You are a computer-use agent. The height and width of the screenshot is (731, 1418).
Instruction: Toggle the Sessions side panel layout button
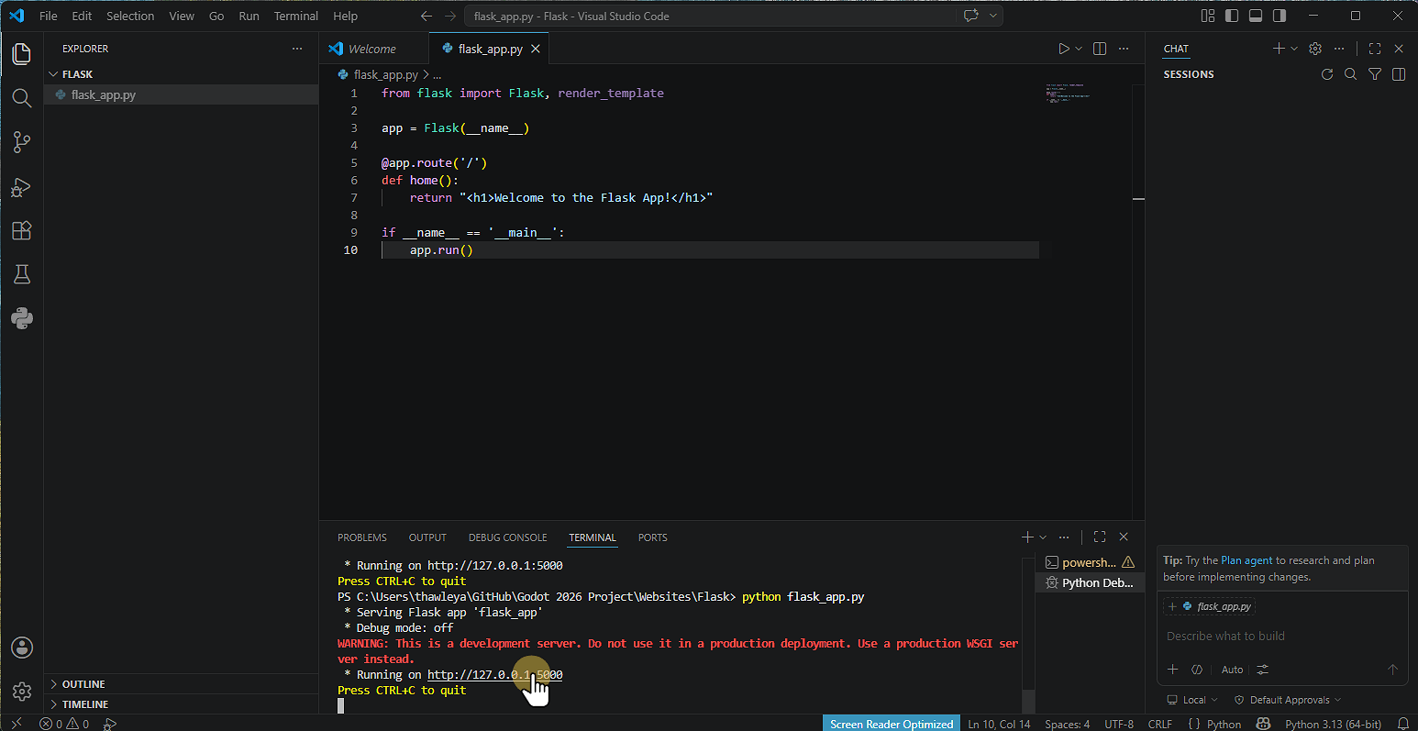click(1399, 74)
